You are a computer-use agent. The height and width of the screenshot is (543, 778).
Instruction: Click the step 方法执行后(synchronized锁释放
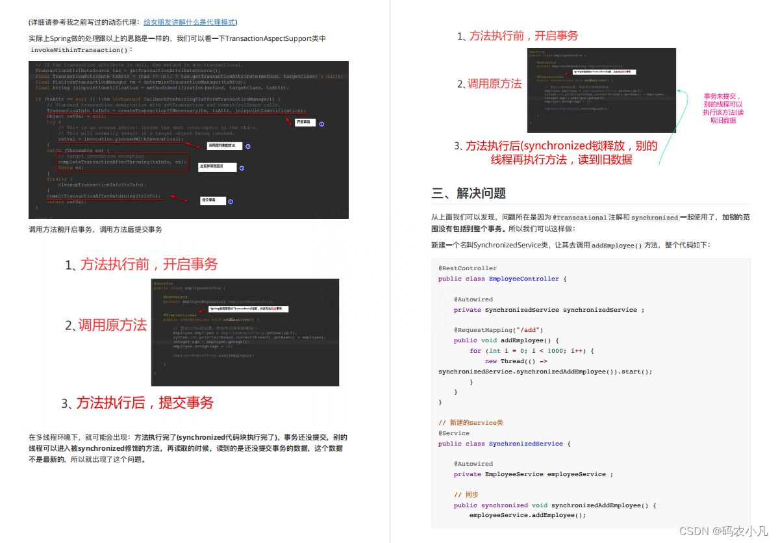tap(556, 153)
